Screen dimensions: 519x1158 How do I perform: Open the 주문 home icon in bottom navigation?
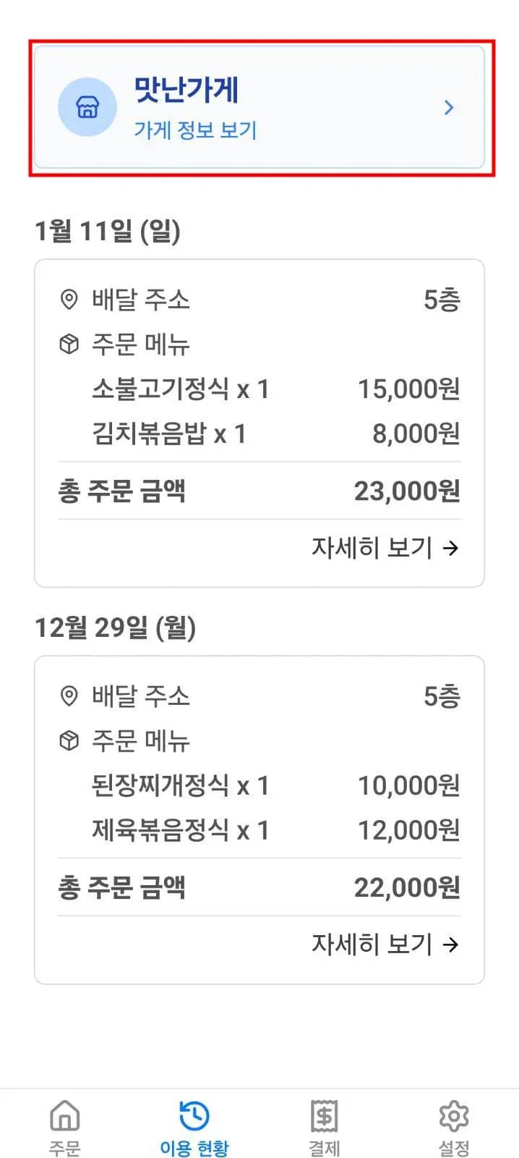pos(64,1117)
